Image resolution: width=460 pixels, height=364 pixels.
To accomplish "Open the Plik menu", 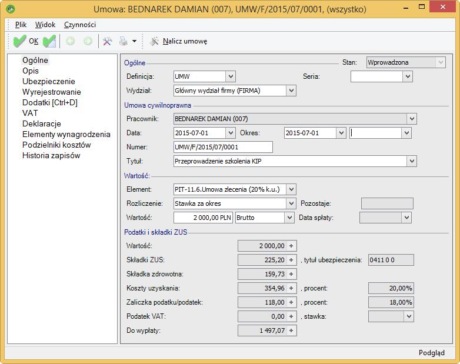I will tap(21, 25).
